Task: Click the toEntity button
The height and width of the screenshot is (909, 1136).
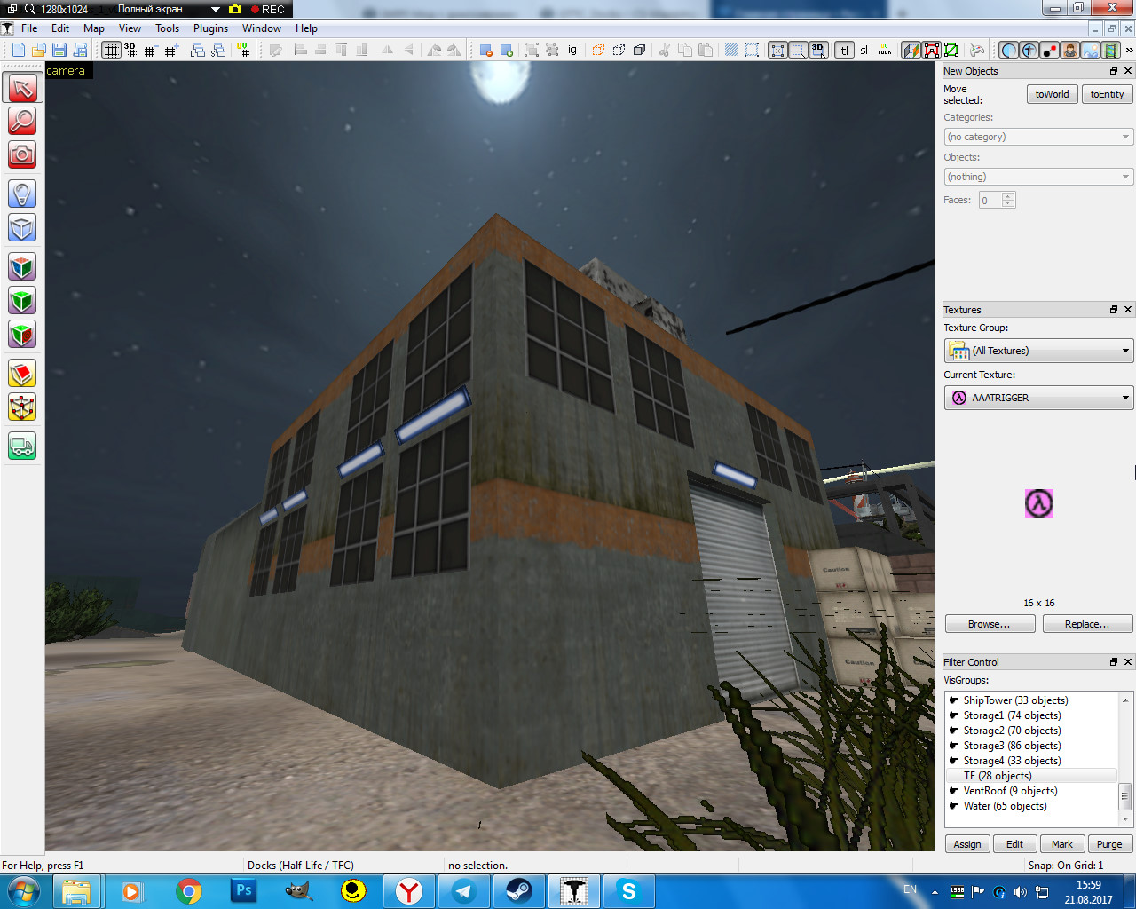Action: (1108, 94)
